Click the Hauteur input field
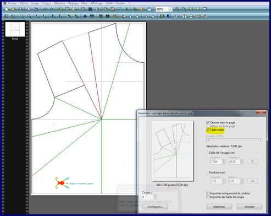 click(x=235, y=161)
